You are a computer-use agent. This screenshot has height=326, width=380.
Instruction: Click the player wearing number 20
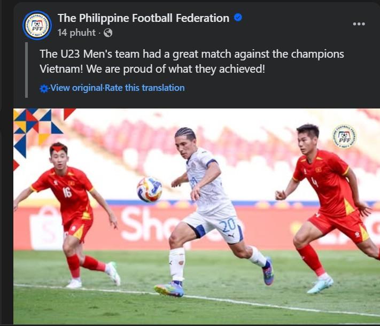click(208, 211)
